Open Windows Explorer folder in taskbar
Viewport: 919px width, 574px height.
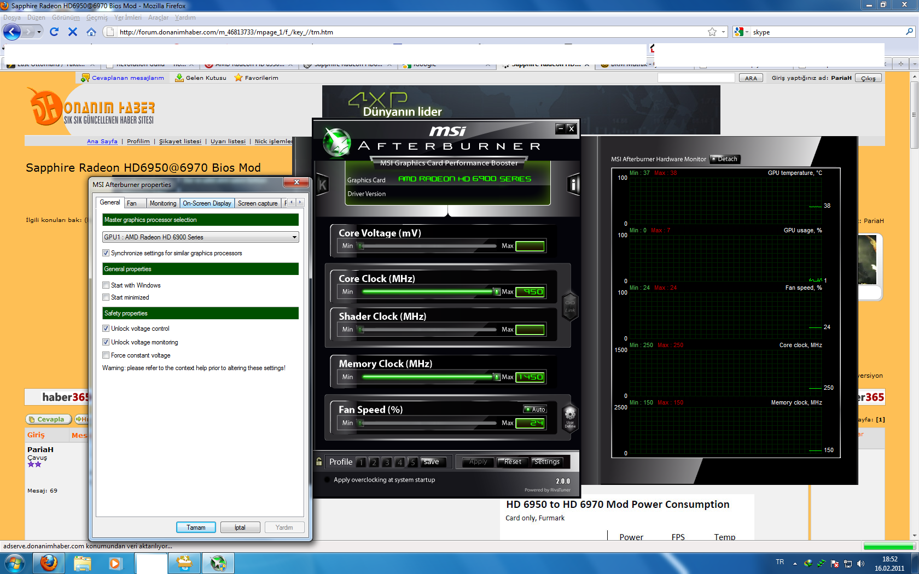[82, 563]
